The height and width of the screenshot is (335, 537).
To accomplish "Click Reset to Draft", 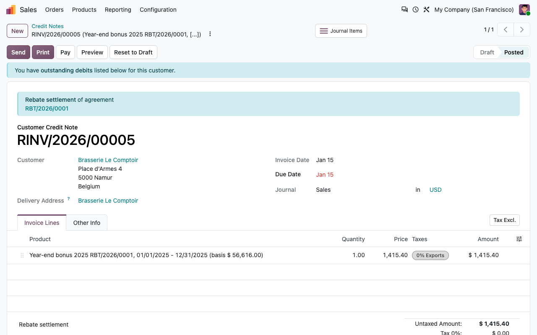I will pyautogui.click(x=133, y=52).
